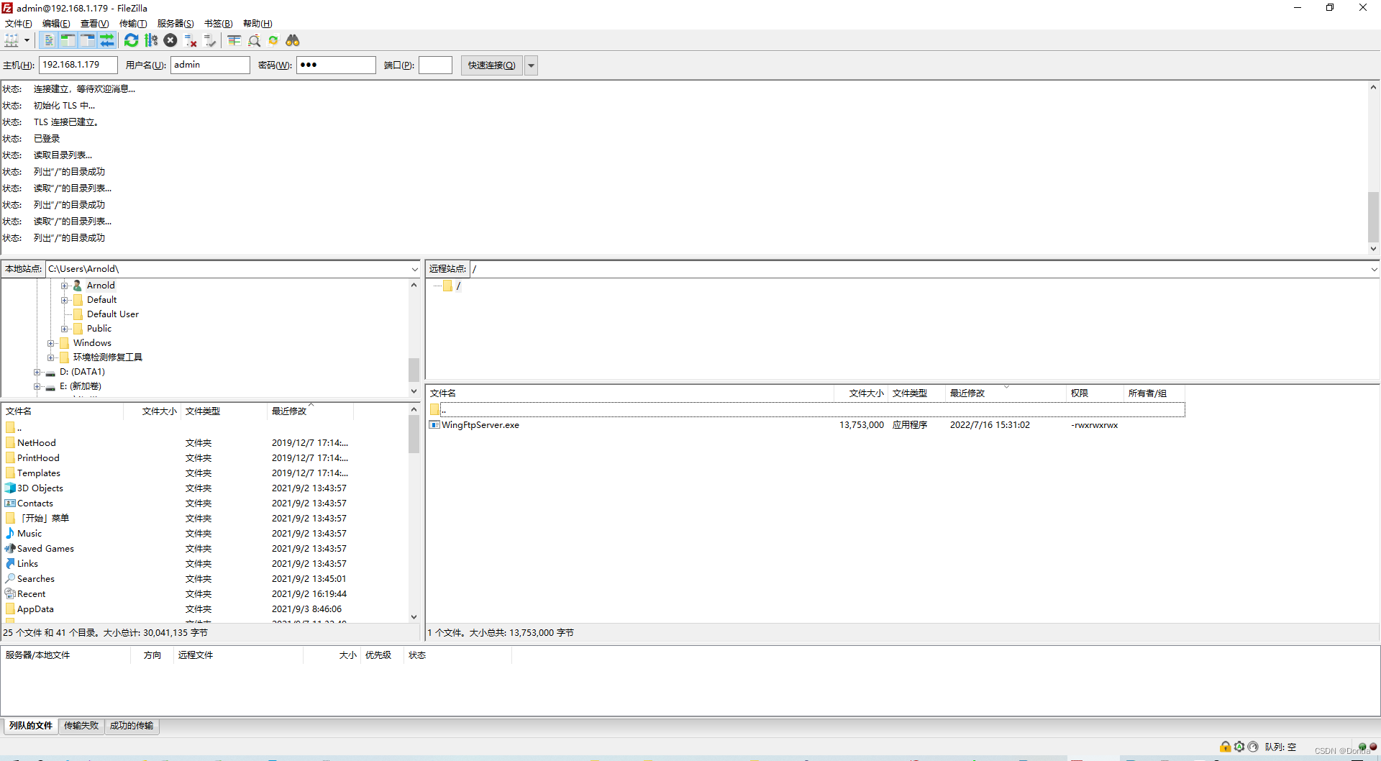Viewport: 1381px width, 761px height.
Task: Search for files with binoculars icon
Action: point(293,40)
